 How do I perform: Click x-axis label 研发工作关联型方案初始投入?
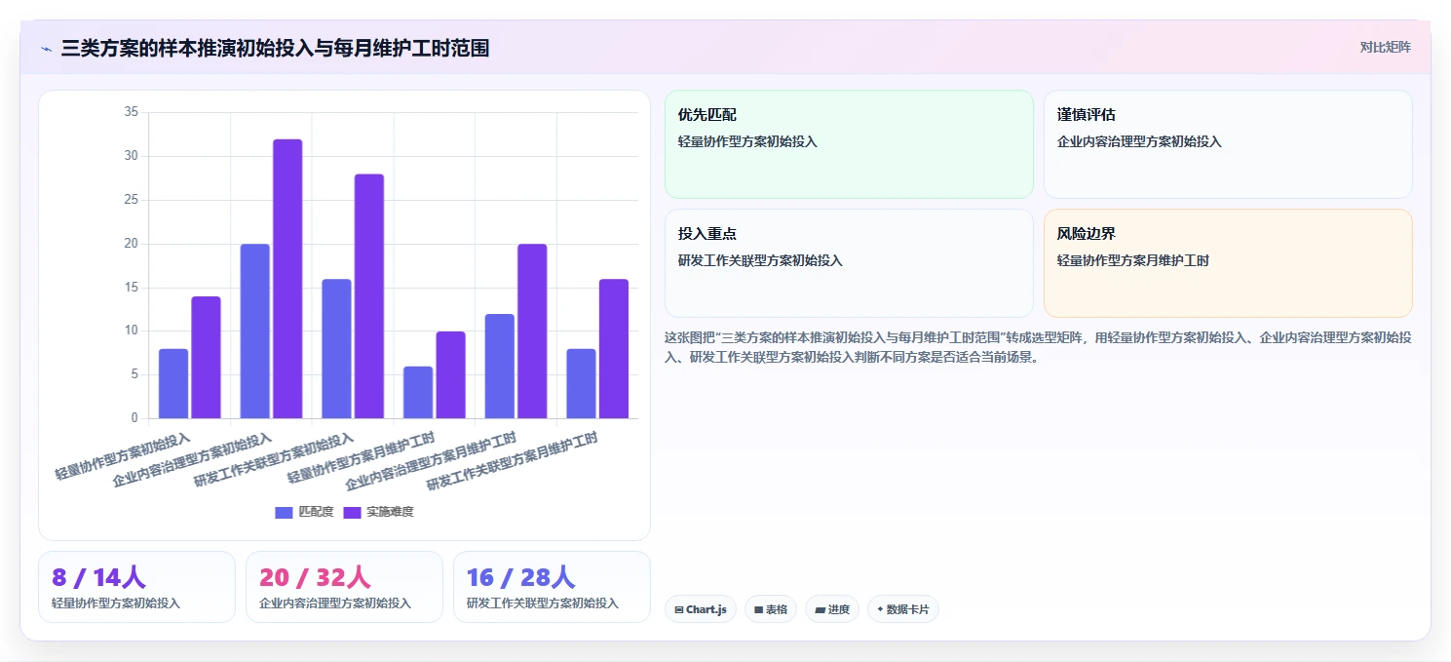274,460
